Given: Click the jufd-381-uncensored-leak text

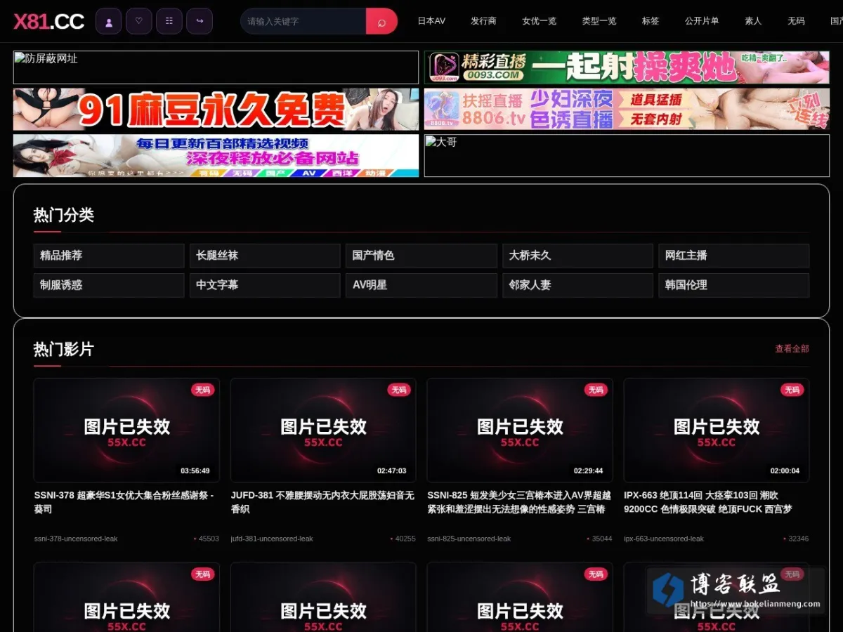Looking at the screenshot, I should pos(272,539).
